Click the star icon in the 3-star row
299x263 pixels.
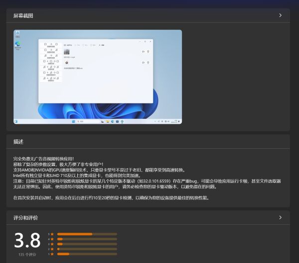tap(52, 244)
